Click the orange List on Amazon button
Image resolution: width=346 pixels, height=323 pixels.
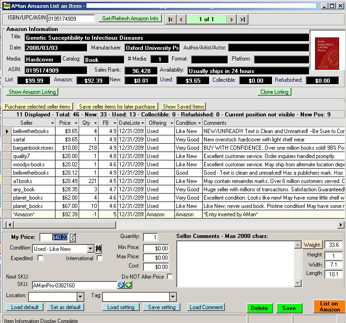pos(330,306)
